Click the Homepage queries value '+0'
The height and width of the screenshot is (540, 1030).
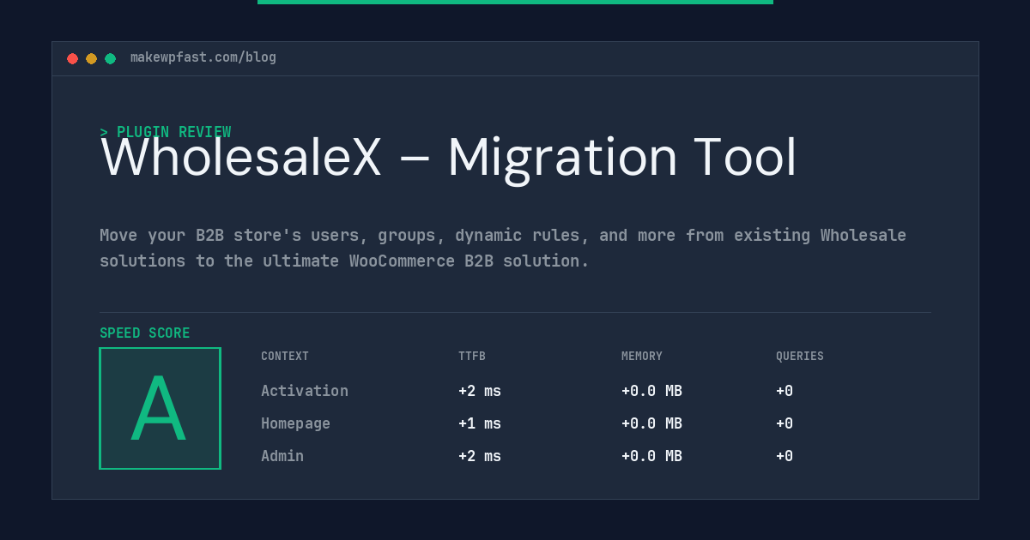785,423
